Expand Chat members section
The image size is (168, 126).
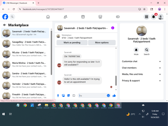click(141, 68)
